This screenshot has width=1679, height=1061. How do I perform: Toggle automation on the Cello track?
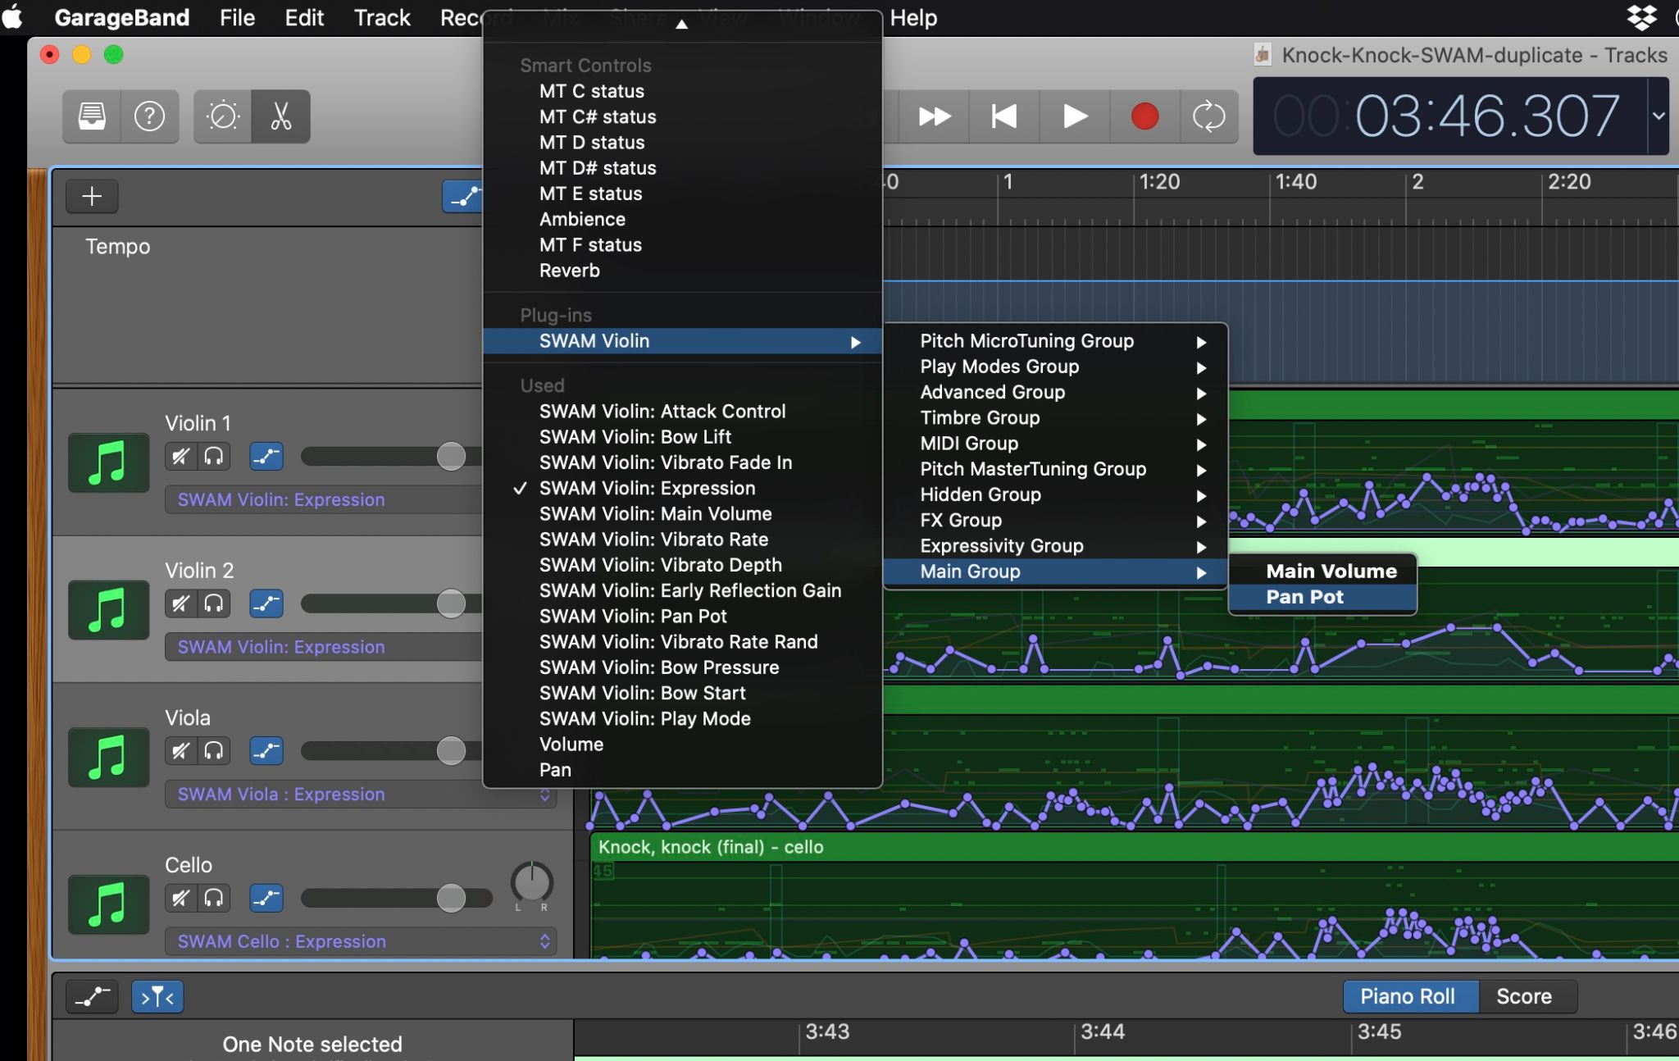[266, 898]
